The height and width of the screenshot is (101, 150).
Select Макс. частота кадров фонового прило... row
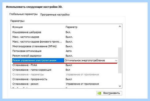pos(65,42)
